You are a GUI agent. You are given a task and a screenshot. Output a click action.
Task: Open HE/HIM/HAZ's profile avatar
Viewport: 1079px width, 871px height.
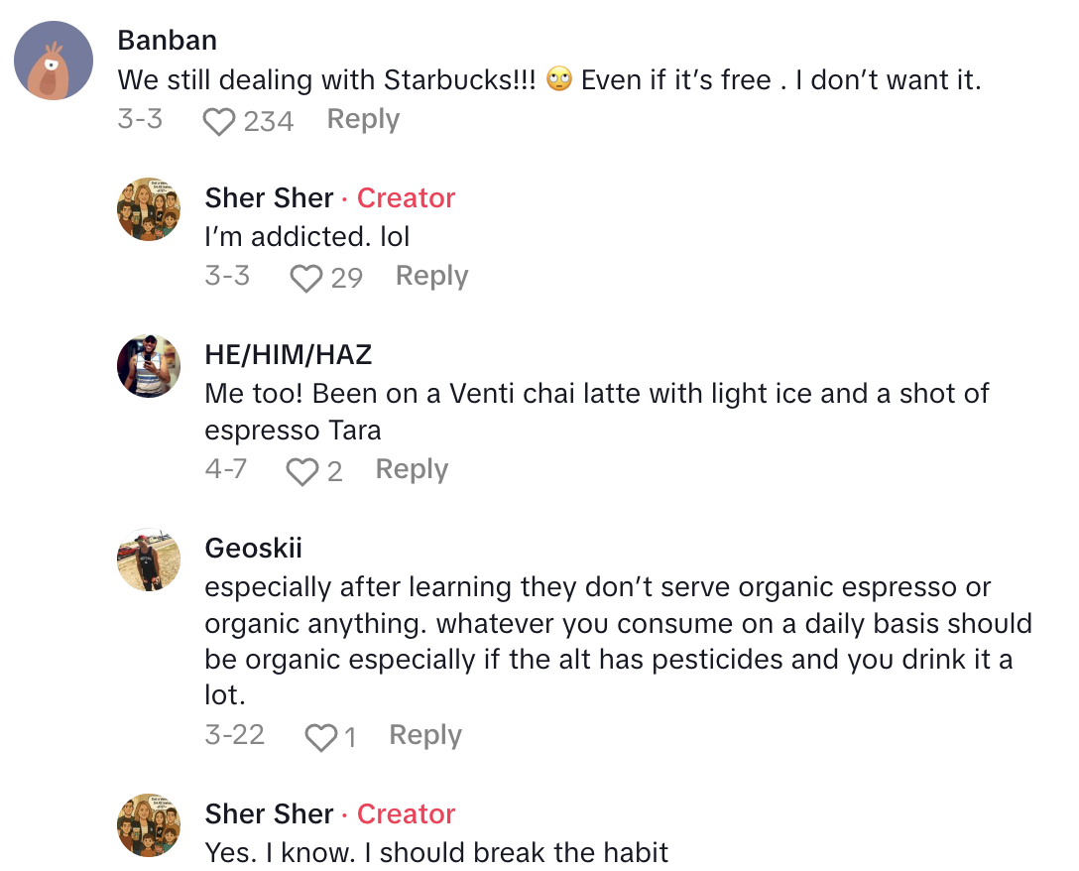149,366
